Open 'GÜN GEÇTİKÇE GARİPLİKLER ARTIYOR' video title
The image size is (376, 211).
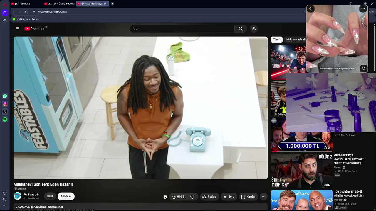350,159
